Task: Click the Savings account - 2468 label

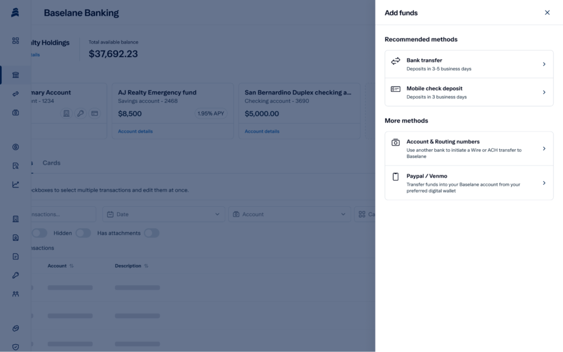Action: pos(148,101)
